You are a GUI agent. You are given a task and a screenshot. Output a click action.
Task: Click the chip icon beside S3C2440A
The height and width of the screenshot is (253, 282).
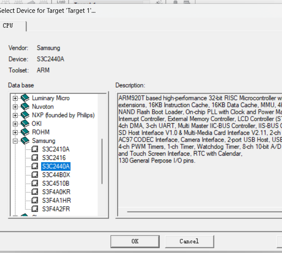(x=35, y=166)
